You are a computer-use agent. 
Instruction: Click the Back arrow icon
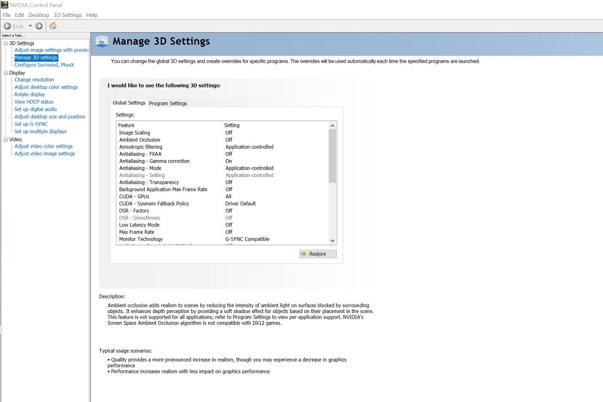coord(8,26)
